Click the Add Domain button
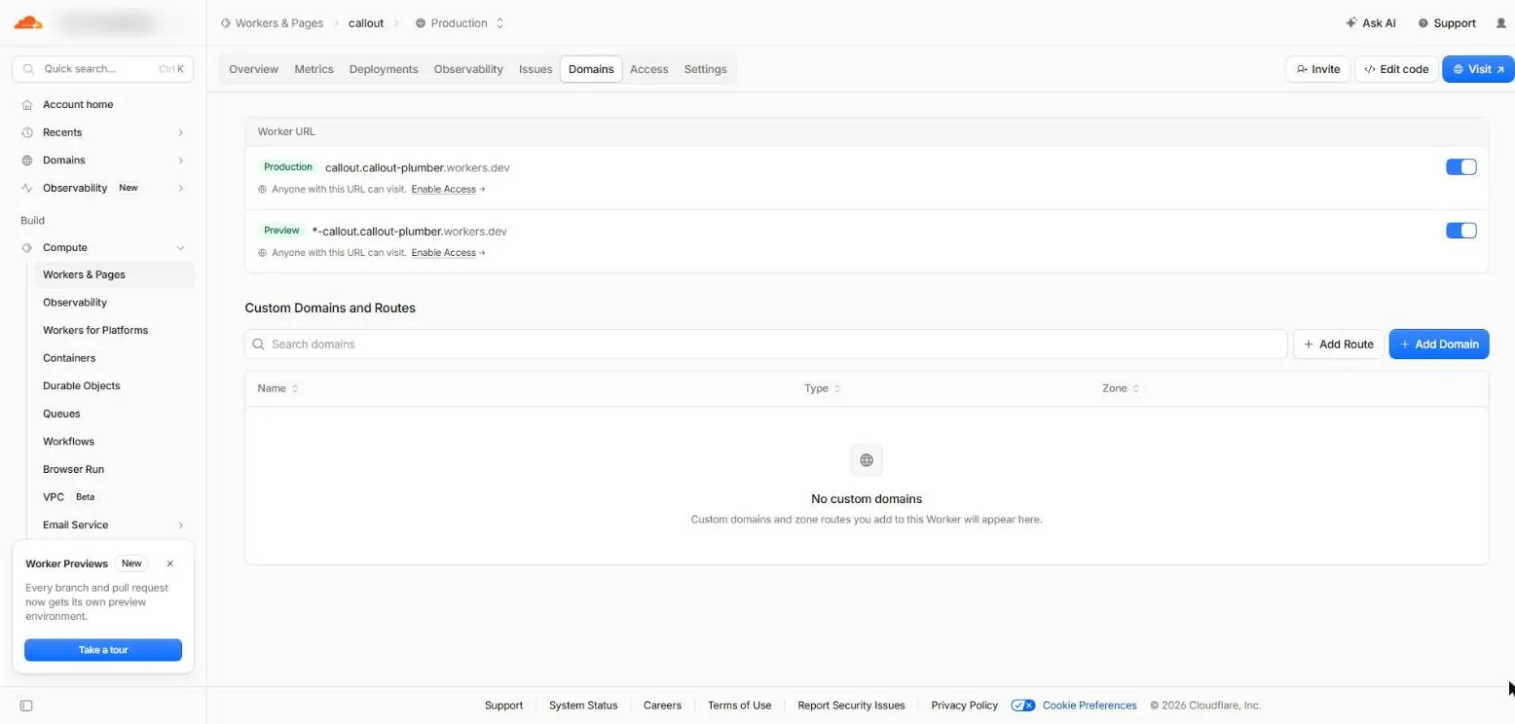 point(1439,344)
